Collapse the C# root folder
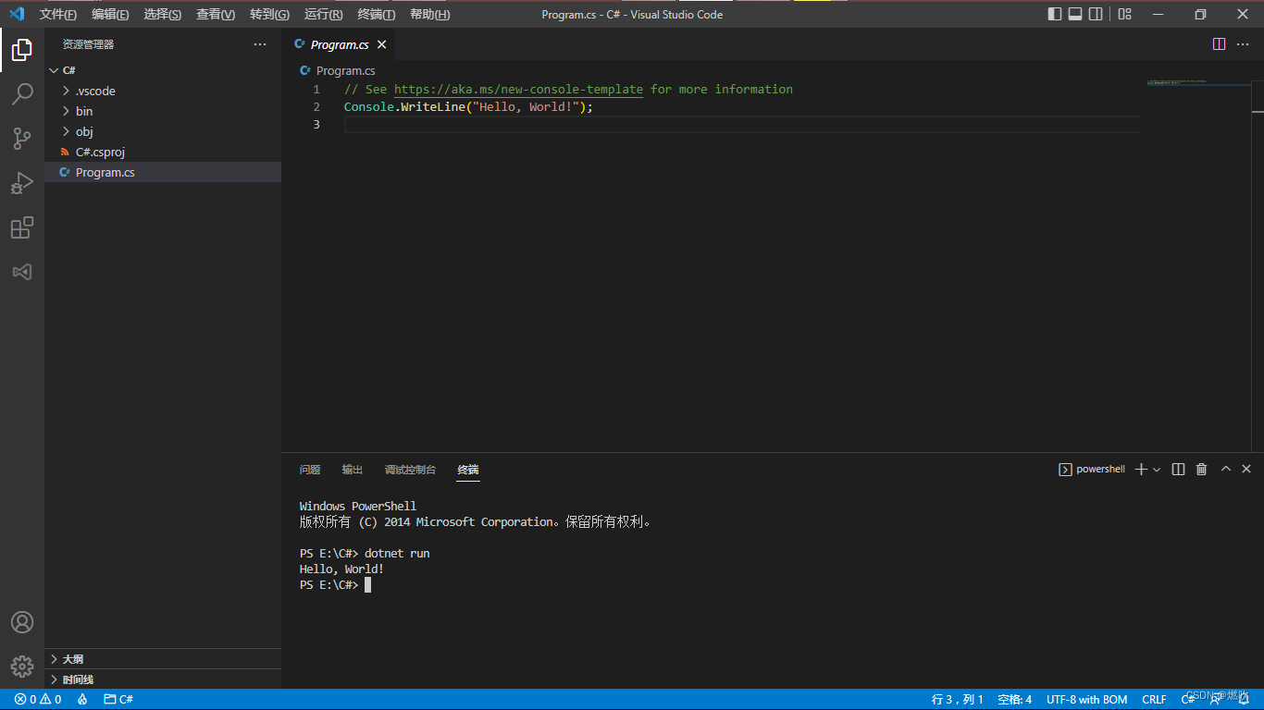 pyautogui.click(x=163, y=70)
